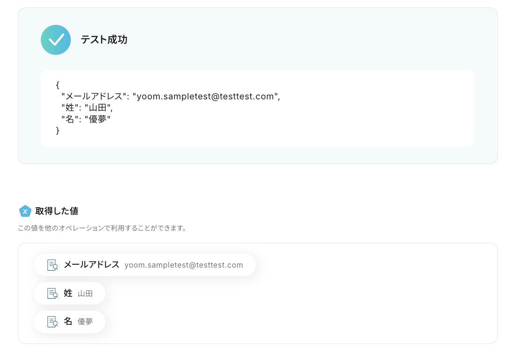The height and width of the screenshot is (359, 524).
Task: Click the 優夢 value in the 名 chip
Action: [x=85, y=322]
